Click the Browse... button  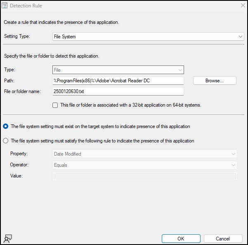[x=215, y=81]
